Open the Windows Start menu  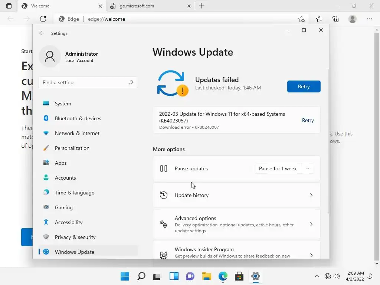125,276
